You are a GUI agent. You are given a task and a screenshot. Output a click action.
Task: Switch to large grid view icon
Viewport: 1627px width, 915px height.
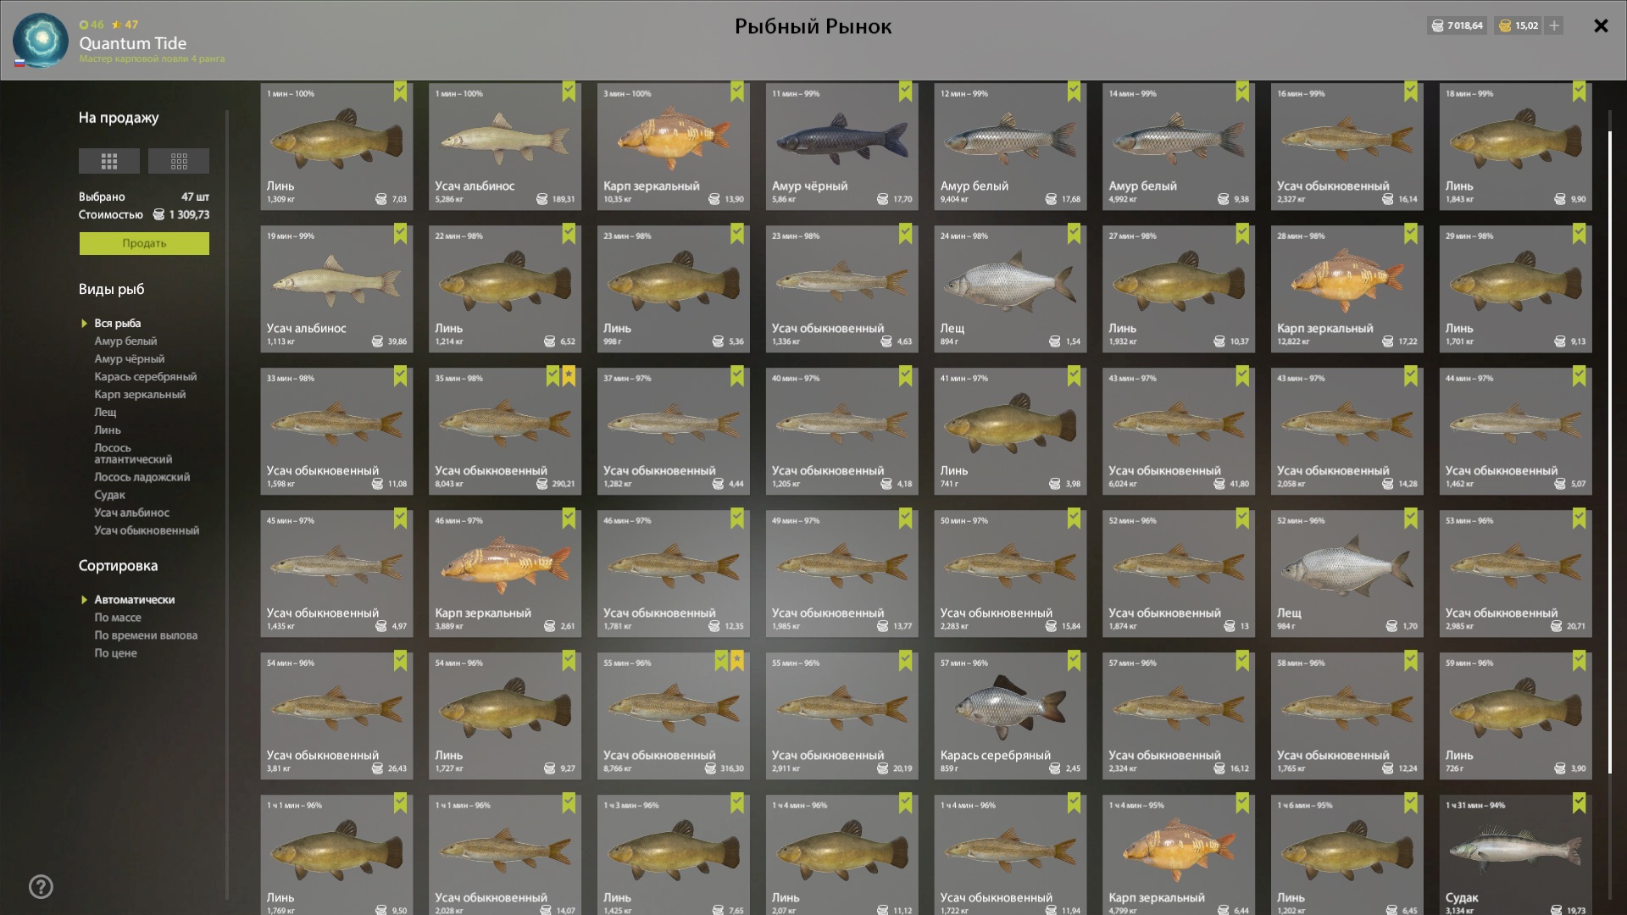click(108, 161)
